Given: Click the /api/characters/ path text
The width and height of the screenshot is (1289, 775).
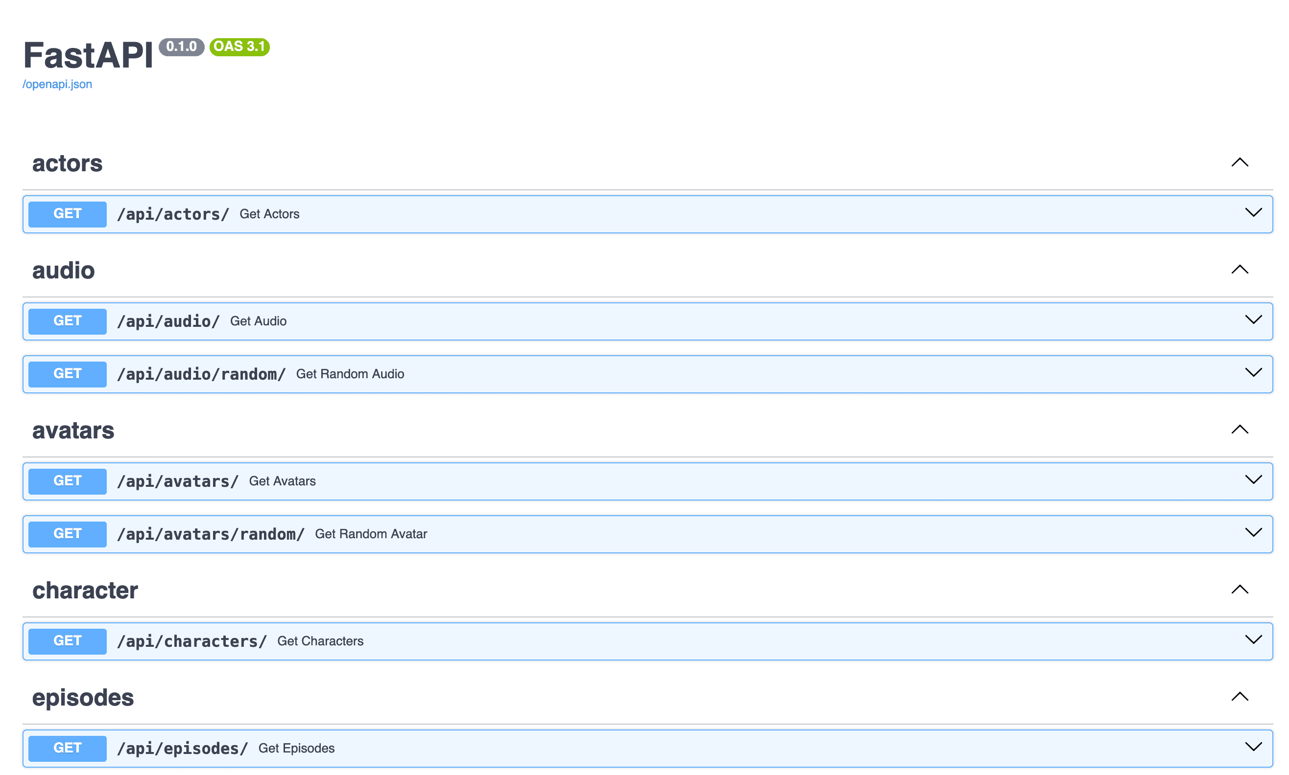Looking at the screenshot, I should pos(192,641).
